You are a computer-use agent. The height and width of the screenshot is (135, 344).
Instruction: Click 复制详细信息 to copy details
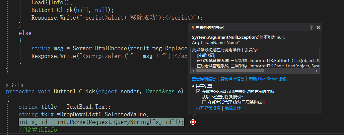pos(232,79)
